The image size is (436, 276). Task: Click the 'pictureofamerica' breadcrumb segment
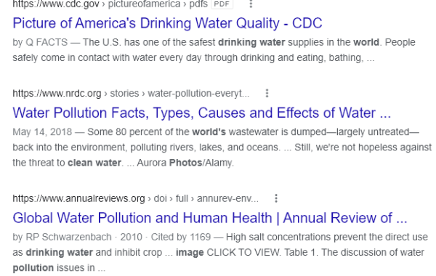(144, 4)
